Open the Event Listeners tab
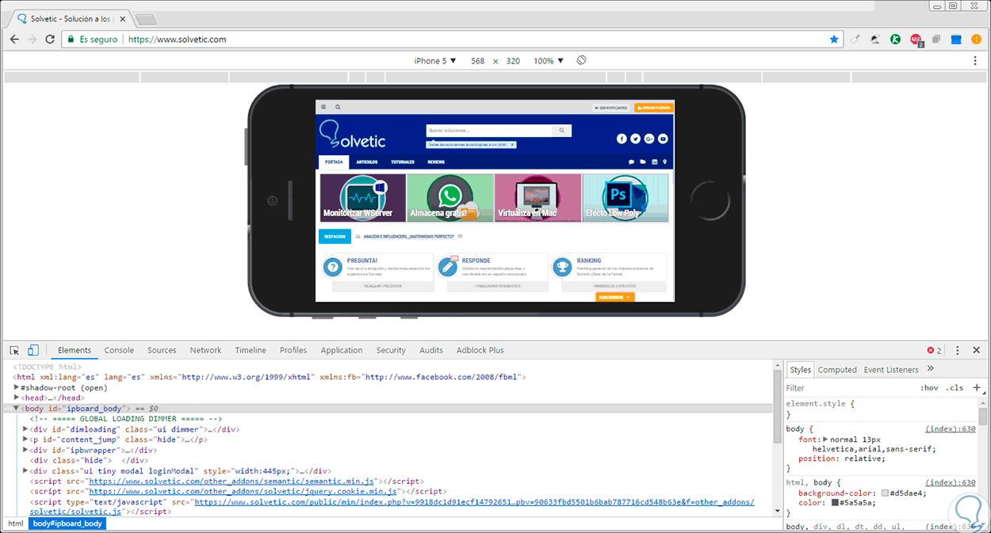 coord(891,370)
